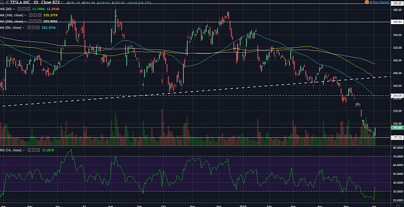Click the green 35.0878 RSI value

click(x=48, y=150)
